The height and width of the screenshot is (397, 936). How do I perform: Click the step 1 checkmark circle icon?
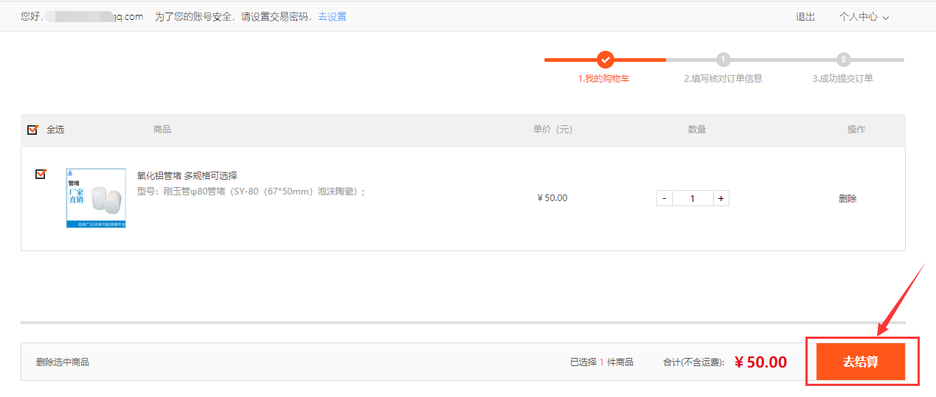[x=605, y=60]
